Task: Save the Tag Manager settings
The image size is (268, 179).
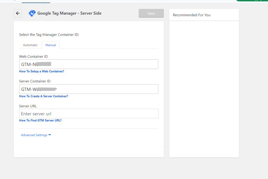Action: point(151,13)
